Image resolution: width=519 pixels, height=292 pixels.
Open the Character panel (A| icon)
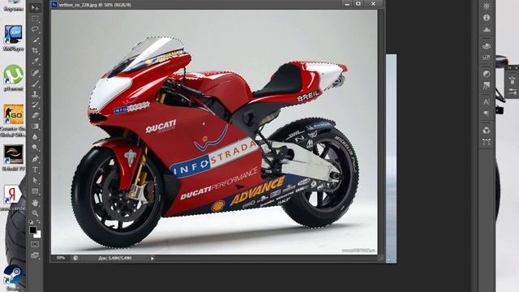[x=487, y=102]
